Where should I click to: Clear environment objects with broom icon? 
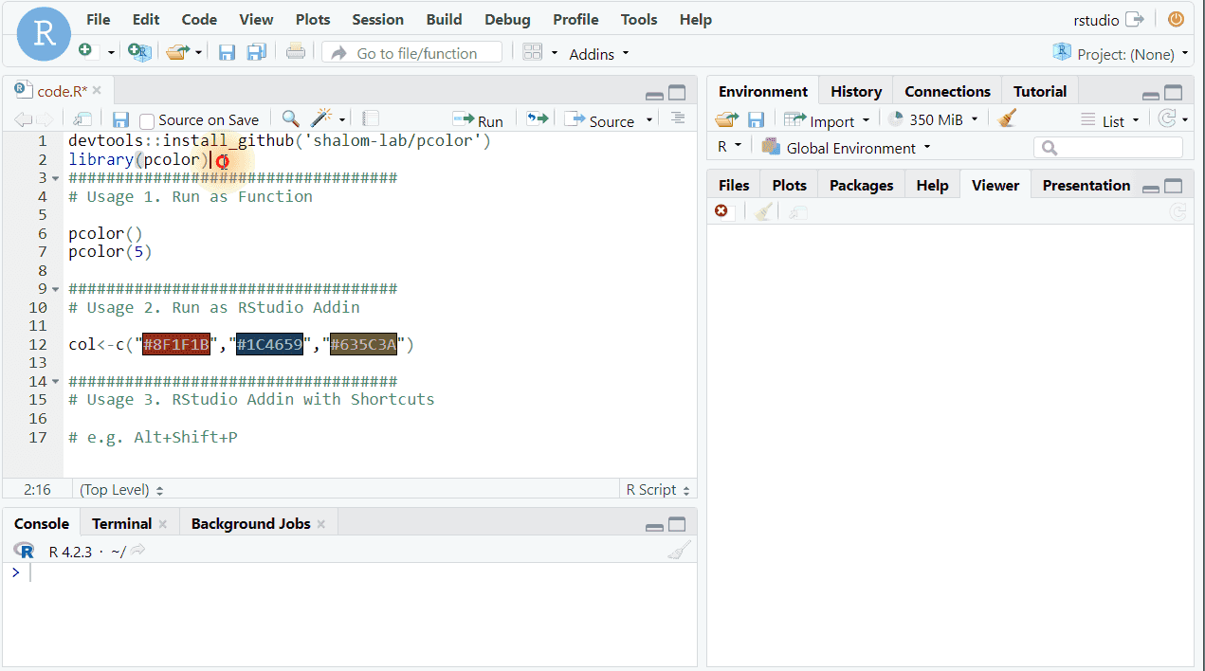pos(1008,119)
